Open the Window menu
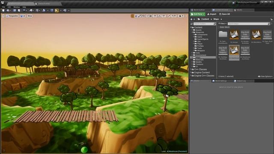274x154 pixels. [x=17, y=7]
